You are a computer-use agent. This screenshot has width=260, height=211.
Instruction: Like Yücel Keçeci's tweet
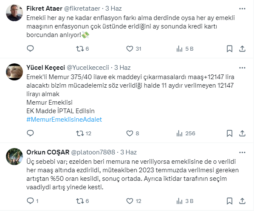pyautogui.click(x=130, y=133)
